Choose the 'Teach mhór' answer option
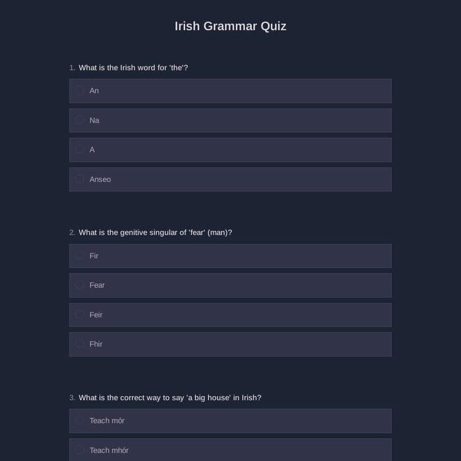Viewport: 461px width, 461px height. coord(80,450)
